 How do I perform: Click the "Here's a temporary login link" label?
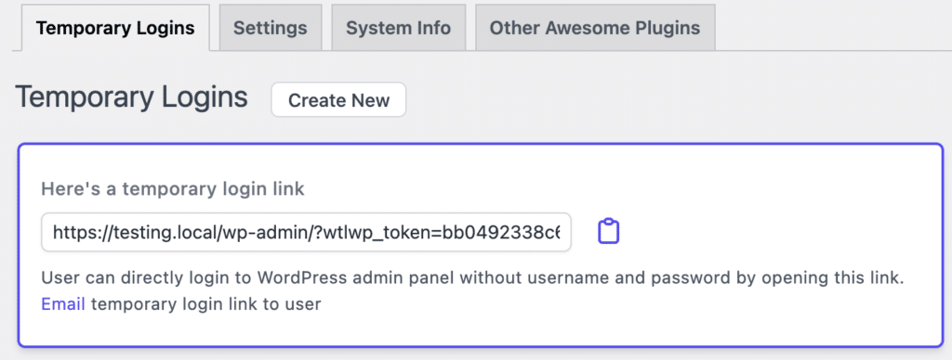click(173, 189)
